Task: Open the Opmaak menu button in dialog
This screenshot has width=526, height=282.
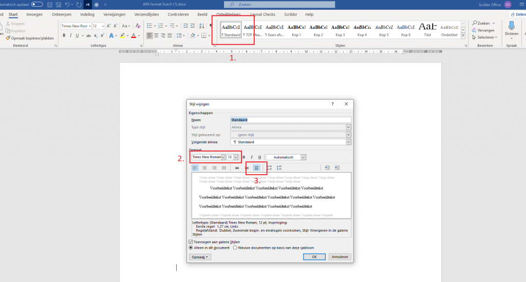Action: [x=200, y=257]
